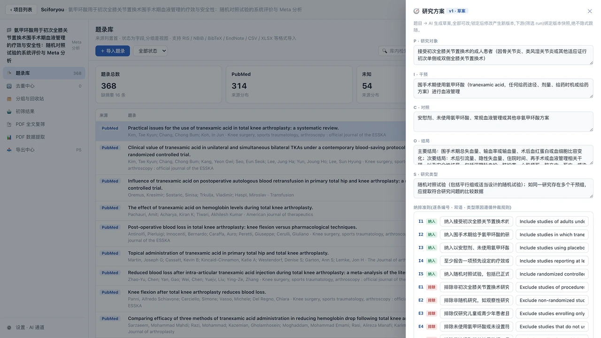Click the v1 · 草案 version badge

pos(457,11)
